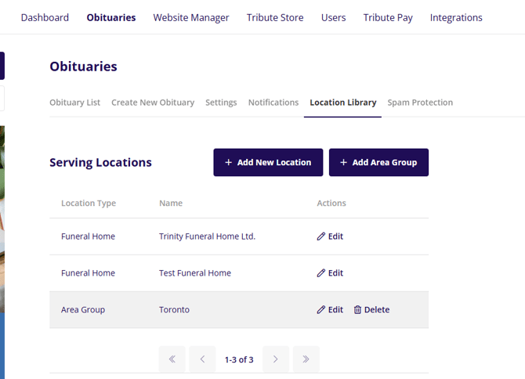
Task: Jump to first page with double-left arrow
Action: (172, 359)
